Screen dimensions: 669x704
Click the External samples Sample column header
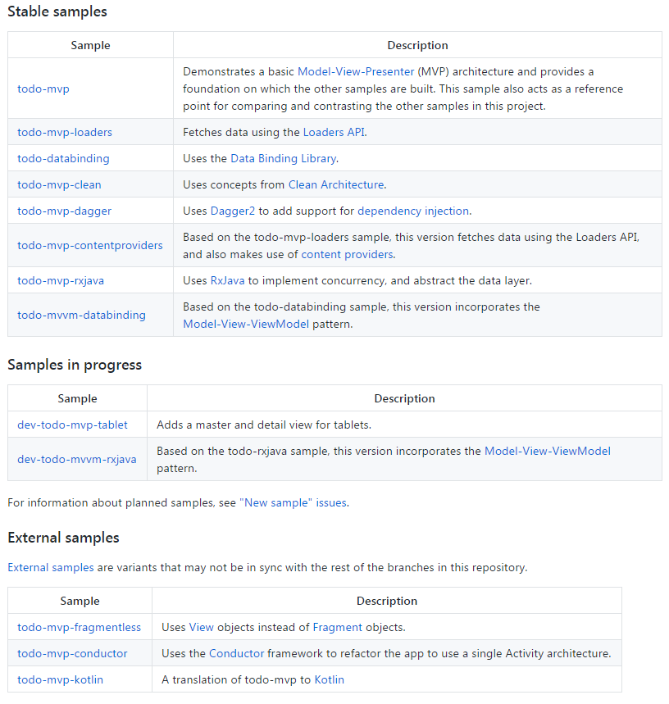pyautogui.click(x=80, y=602)
